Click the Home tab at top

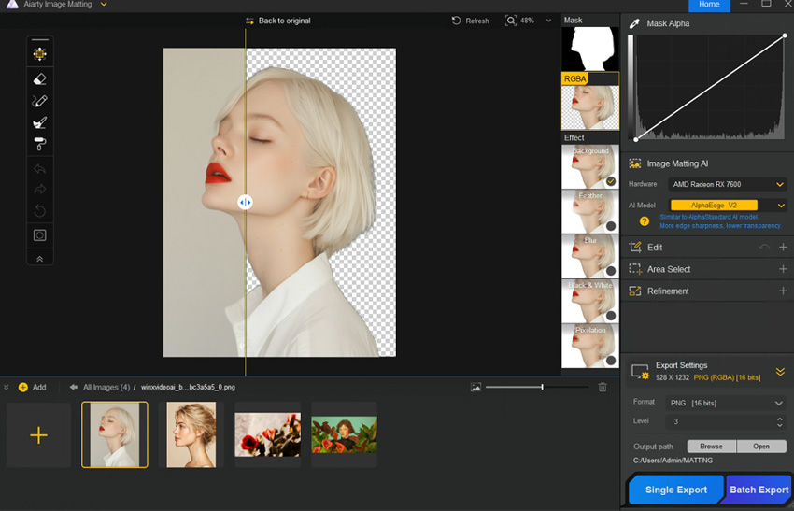(x=709, y=5)
